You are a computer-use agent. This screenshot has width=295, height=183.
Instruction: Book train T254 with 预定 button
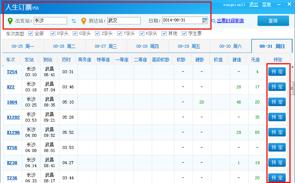point(277,72)
